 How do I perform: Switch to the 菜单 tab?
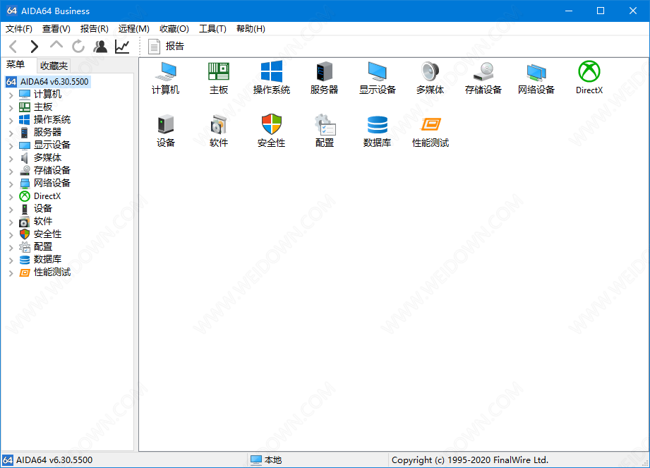coord(16,65)
